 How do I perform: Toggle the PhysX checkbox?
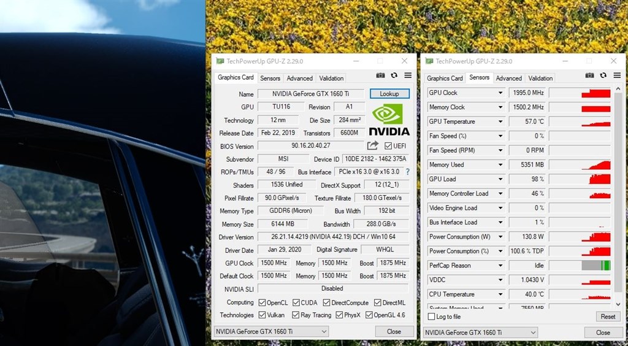(x=339, y=315)
